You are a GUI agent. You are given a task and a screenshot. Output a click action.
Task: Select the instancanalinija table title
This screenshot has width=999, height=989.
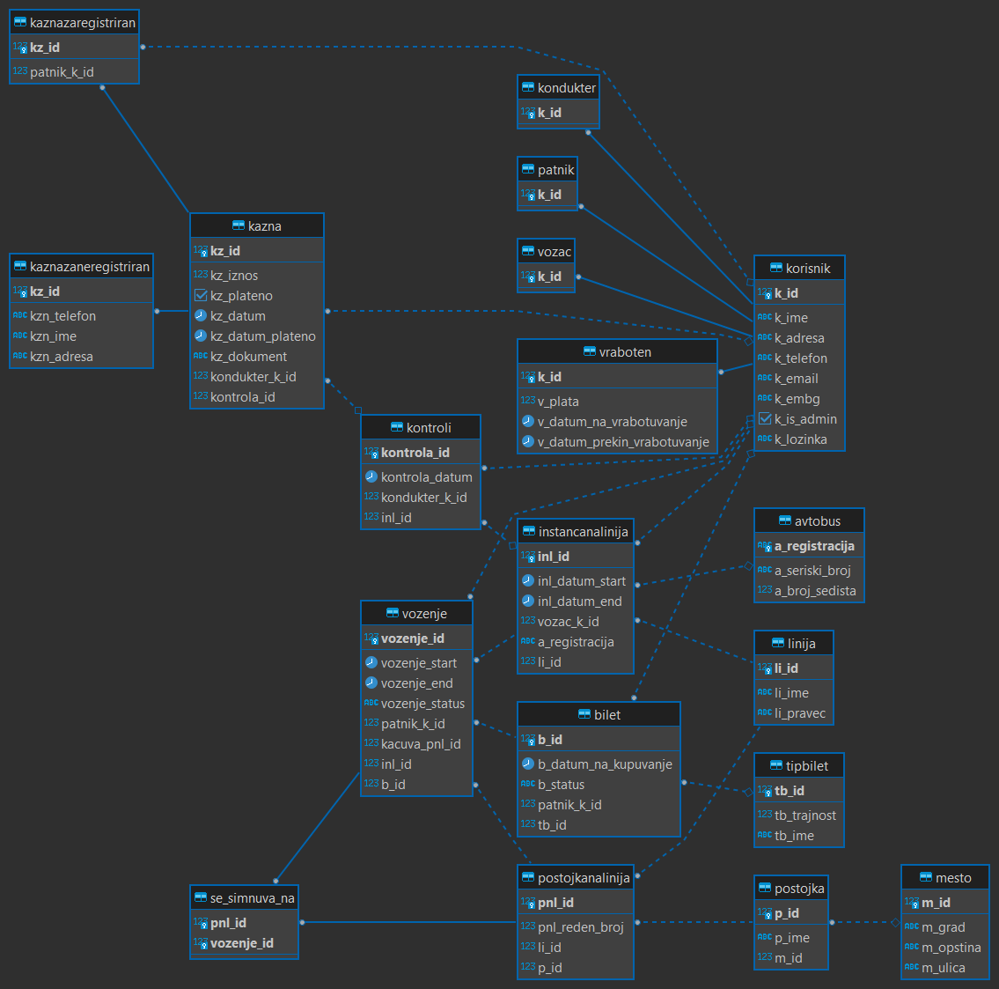pyautogui.click(x=583, y=531)
